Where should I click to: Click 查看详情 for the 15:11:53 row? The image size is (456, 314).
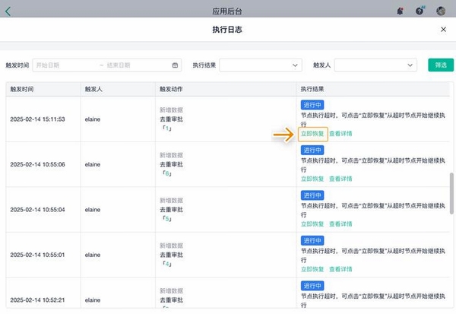[340, 134]
